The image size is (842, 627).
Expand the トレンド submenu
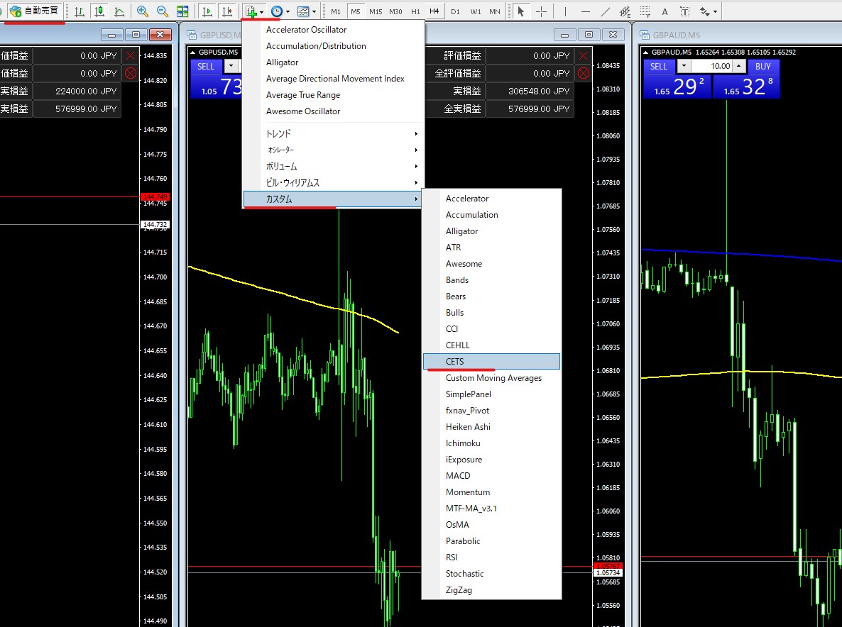pyautogui.click(x=334, y=133)
